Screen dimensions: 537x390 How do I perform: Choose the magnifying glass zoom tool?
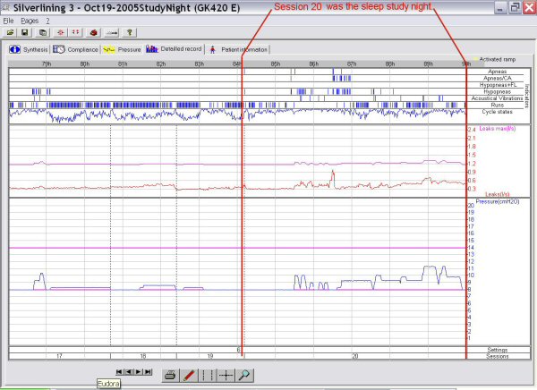point(244,376)
